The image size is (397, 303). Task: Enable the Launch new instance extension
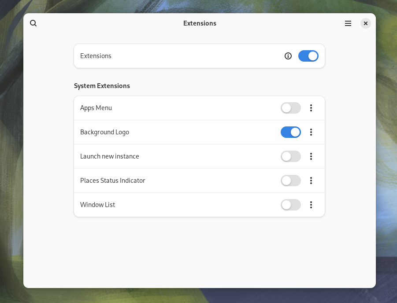tap(291, 156)
